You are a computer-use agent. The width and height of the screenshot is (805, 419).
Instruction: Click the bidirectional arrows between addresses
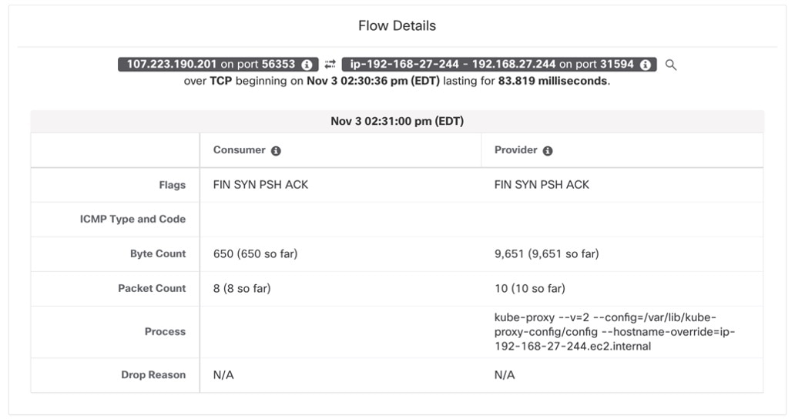[330, 65]
